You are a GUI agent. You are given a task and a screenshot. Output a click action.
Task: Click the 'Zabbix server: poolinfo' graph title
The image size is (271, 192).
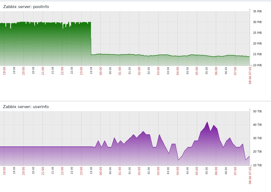tap(26, 7)
